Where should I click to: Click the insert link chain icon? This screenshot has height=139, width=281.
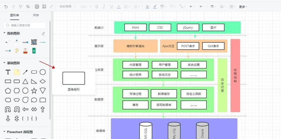(x=51, y=7)
